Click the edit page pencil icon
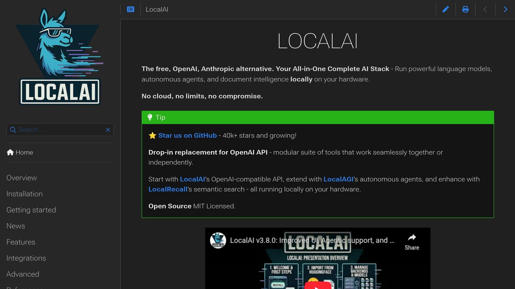This screenshot has width=515, height=289. pyautogui.click(x=446, y=9)
